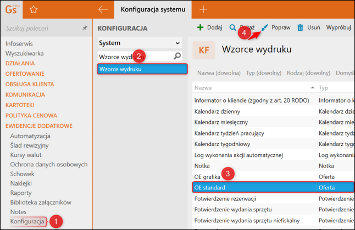This screenshot has height=230, width=355.
Task: Click the star favorites icon
Action: 34,9
